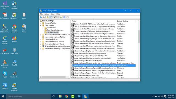Collapse the Local Policies node
The width and height of the screenshot is (176, 99).
point(41,26)
